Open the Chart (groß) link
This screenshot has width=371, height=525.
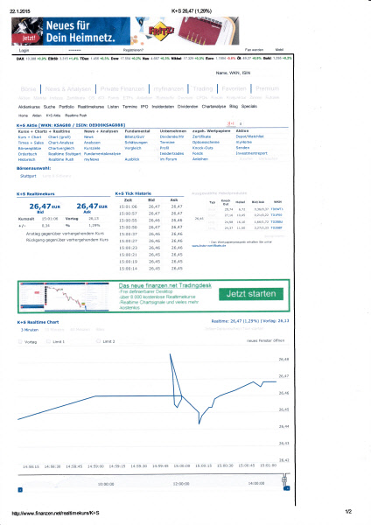[x=59, y=137]
